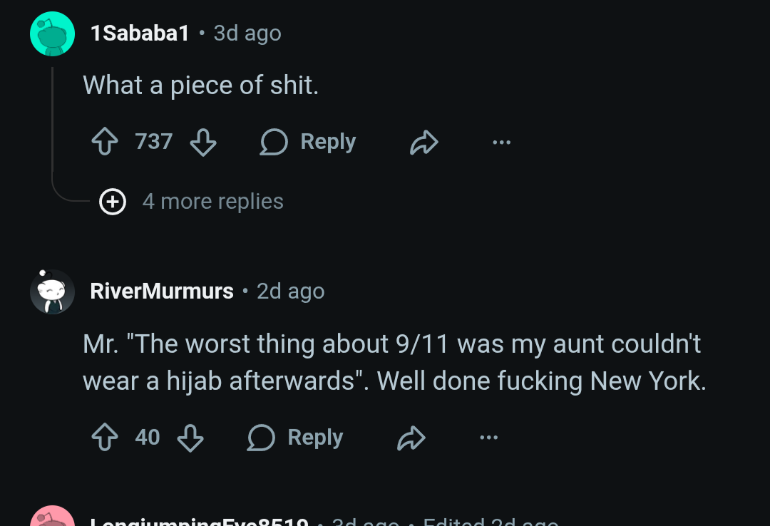Downvote the 1Sababa1 comment

pyautogui.click(x=203, y=142)
